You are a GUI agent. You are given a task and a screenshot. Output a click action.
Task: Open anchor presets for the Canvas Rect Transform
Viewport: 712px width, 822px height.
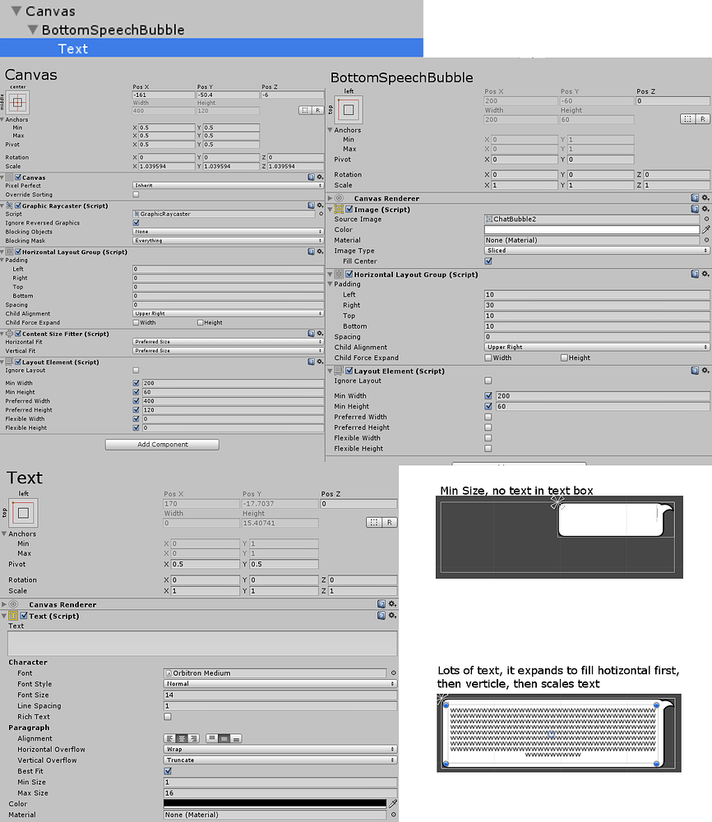[19, 104]
